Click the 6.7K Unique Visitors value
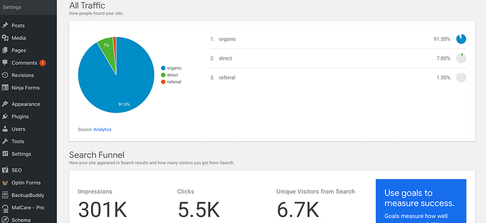This screenshot has width=486, height=223. pyautogui.click(x=298, y=210)
